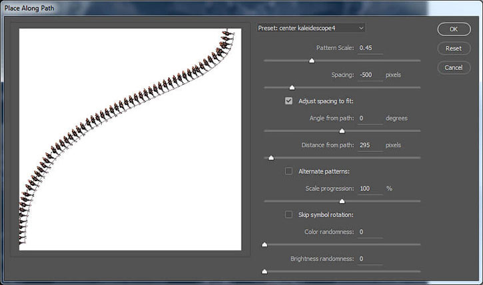Click the path pattern preview image

point(130,139)
